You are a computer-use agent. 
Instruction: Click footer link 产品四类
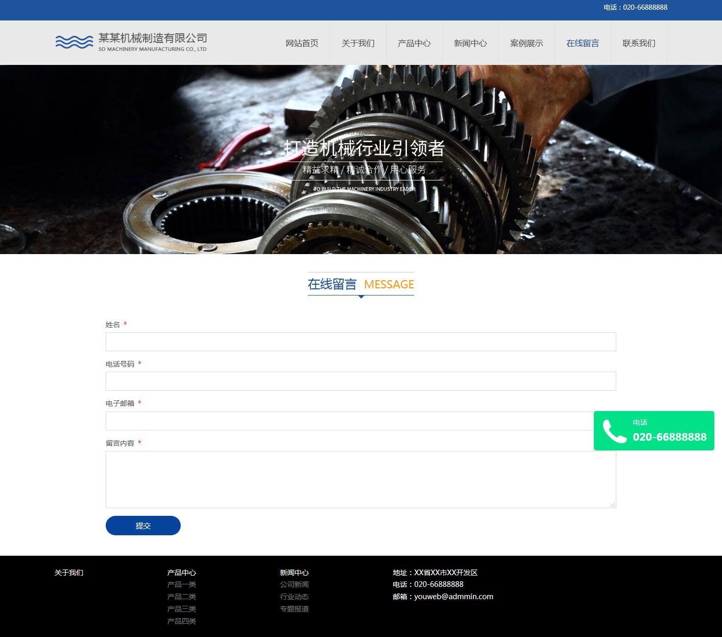point(181,621)
